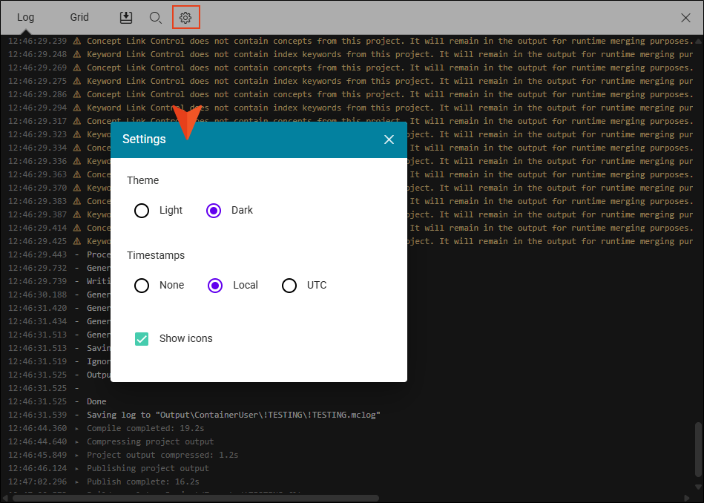The image size is (704, 503).
Task: Set timestamps to Local
Action: (215, 285)
